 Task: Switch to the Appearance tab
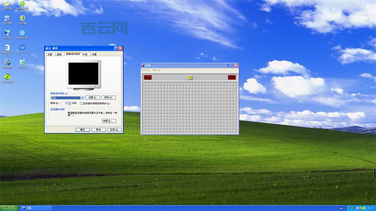[85, 54]
